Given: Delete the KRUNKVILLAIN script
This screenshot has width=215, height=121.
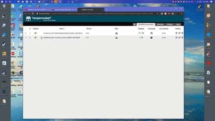Looking at the screenshot, I should 182,37.
